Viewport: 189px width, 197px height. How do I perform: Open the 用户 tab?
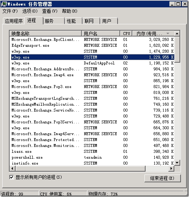(x=109, y=21)
